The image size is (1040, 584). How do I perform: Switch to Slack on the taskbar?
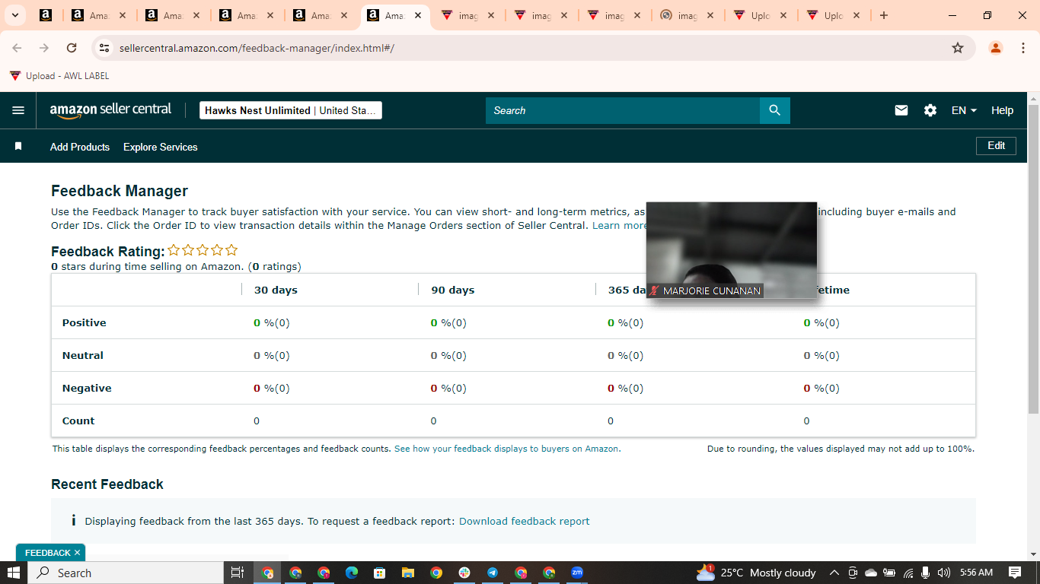(x=464, y=573)
